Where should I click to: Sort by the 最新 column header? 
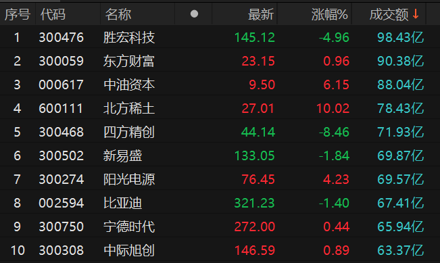tap(261, 14)
